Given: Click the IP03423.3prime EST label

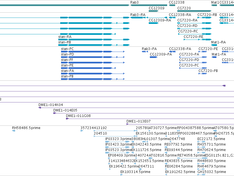Looking at the screenshot, I should click(118, 144).
